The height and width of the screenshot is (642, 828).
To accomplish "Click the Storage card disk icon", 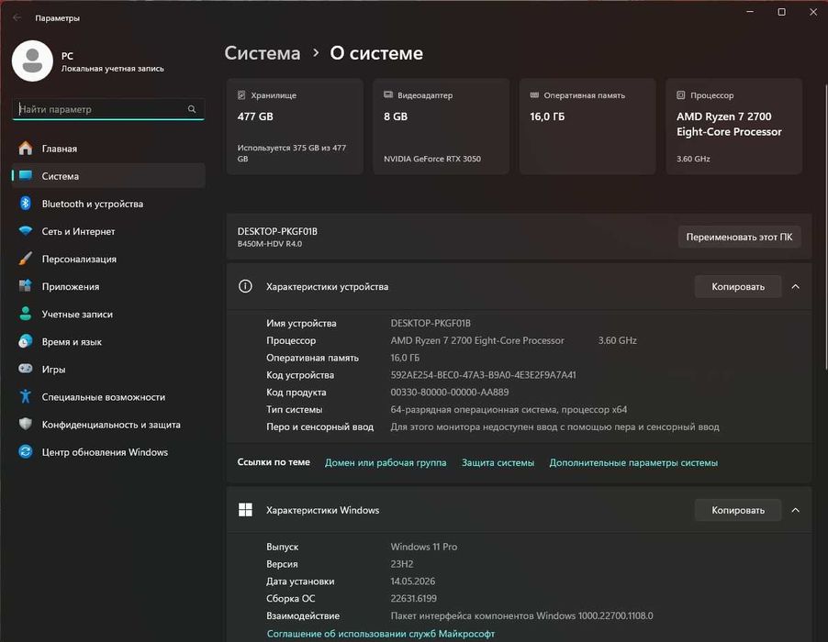I will 241,95.
